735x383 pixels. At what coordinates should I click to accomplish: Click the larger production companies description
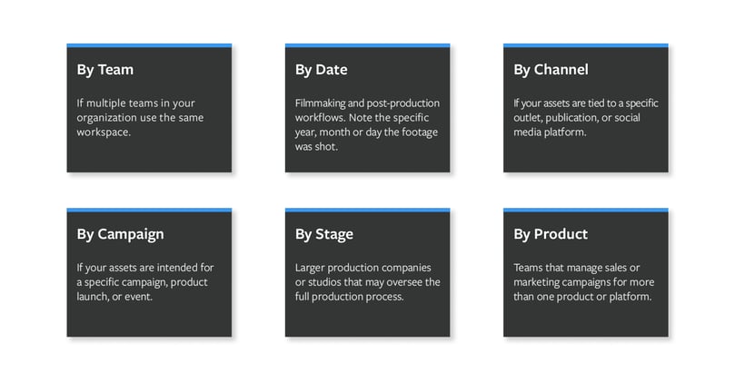coord(367,282)
